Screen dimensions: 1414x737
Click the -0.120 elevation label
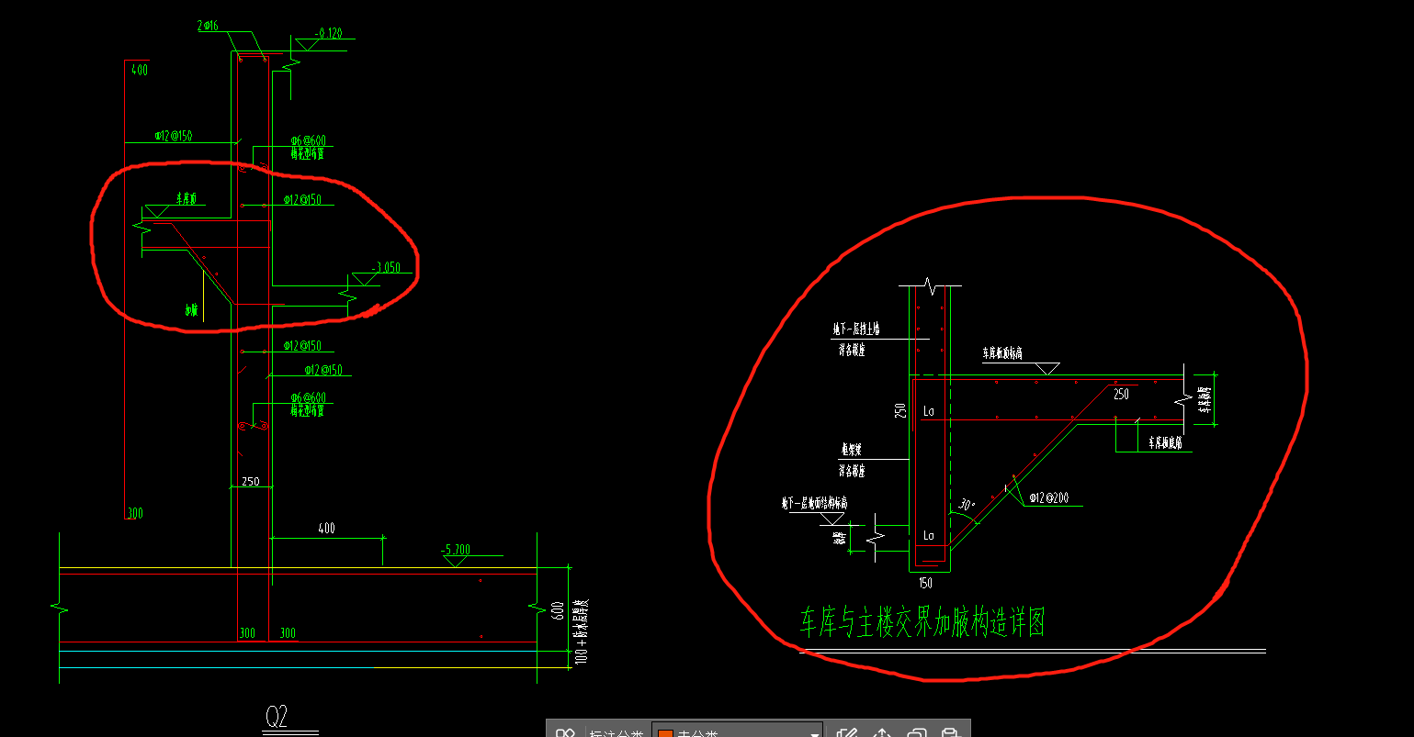328,33
